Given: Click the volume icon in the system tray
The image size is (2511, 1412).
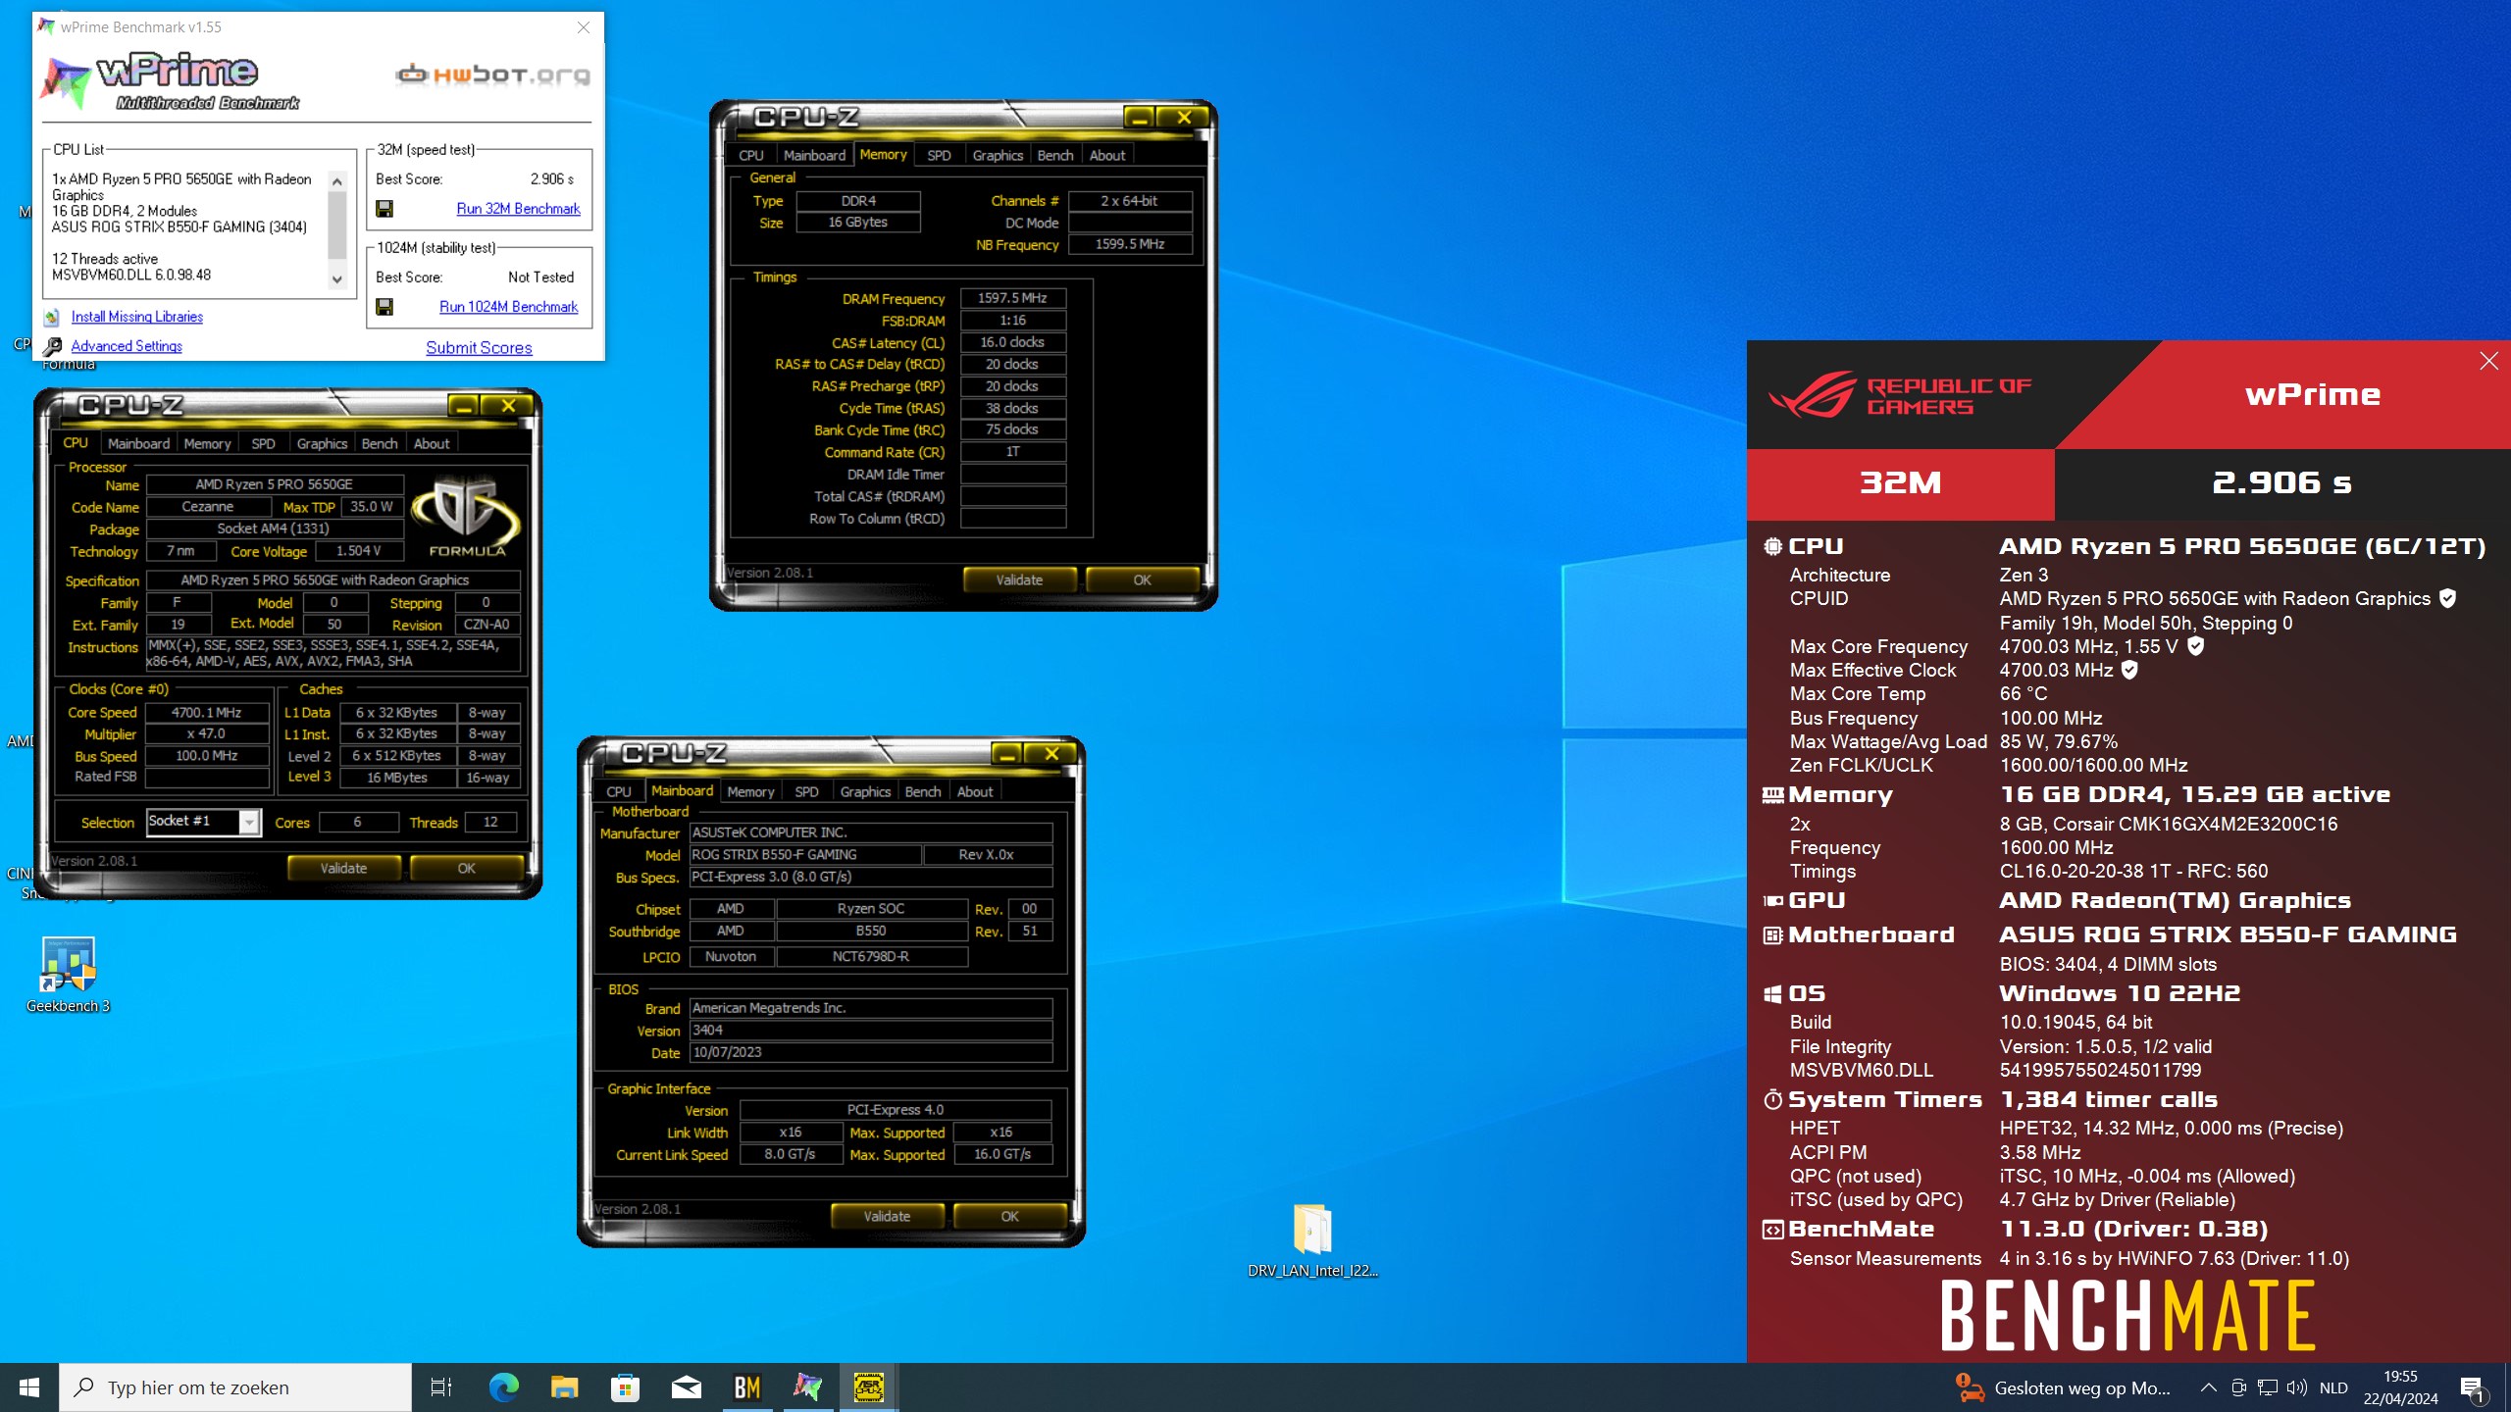Looking at the screenshot, I should [2296, 1387].
